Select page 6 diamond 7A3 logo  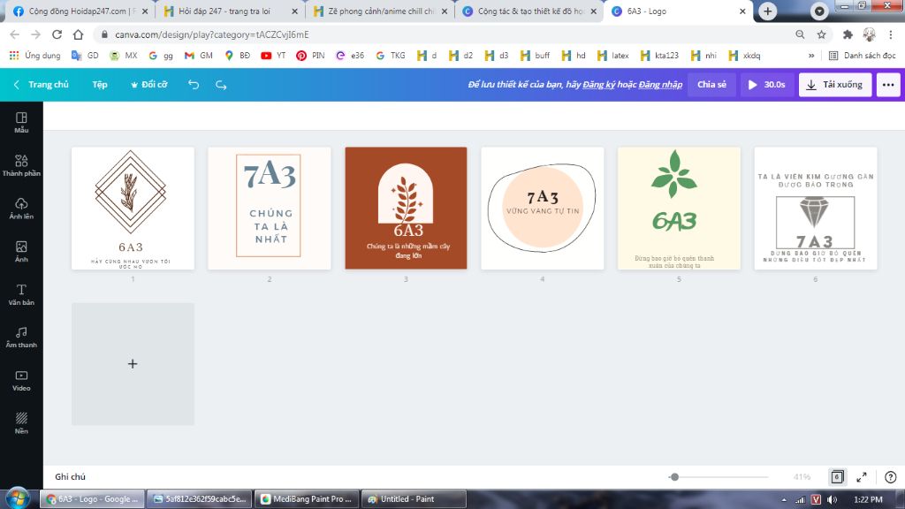(x=816, y=209)
